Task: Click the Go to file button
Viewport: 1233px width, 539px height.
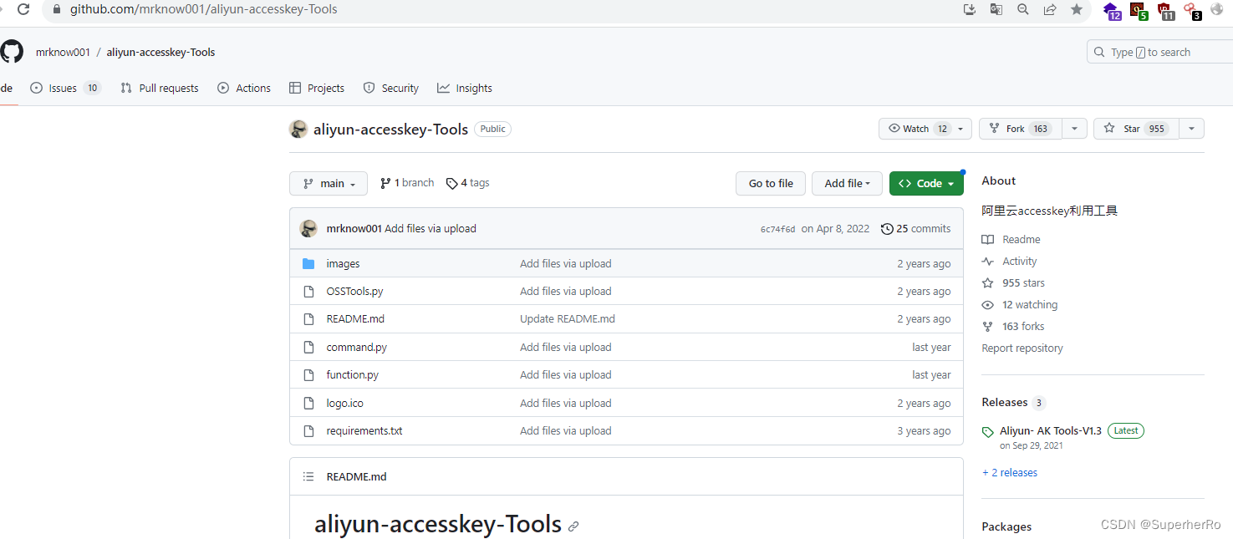Action: [771, 184]
